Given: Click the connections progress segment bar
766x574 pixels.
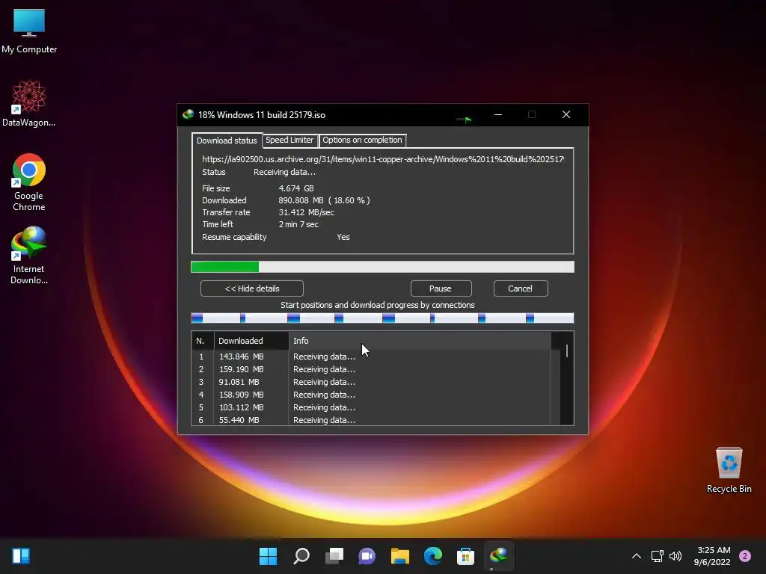Looking at the screenshot, I should [382, 318].
